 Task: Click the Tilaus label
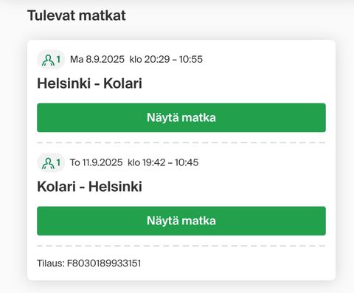[x=51, y=263]
